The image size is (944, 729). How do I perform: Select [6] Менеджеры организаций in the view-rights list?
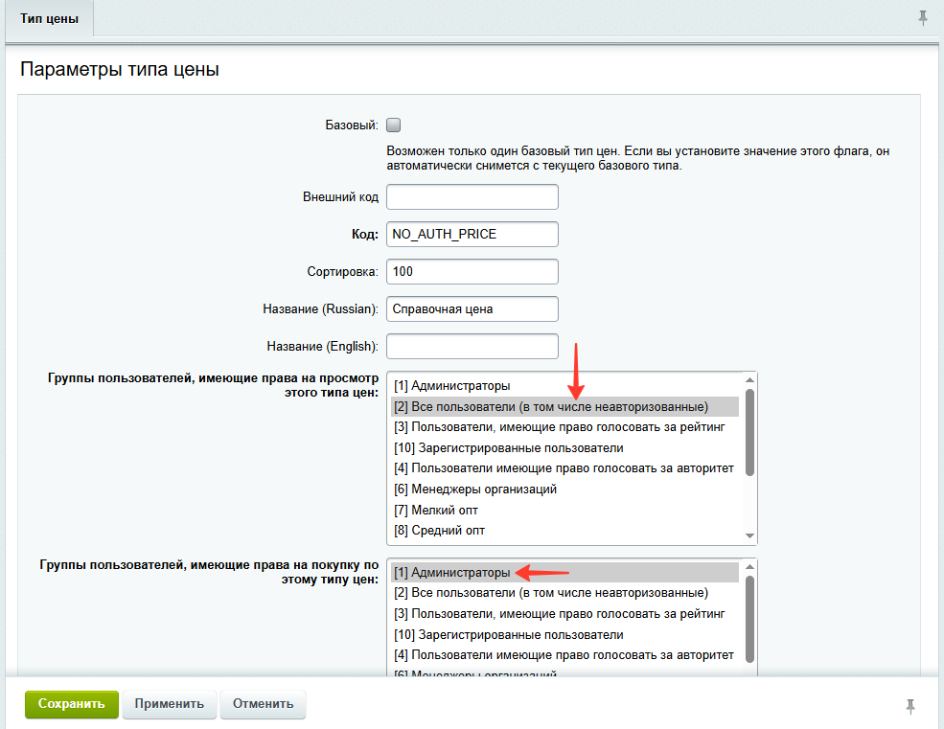coord(564,490)
